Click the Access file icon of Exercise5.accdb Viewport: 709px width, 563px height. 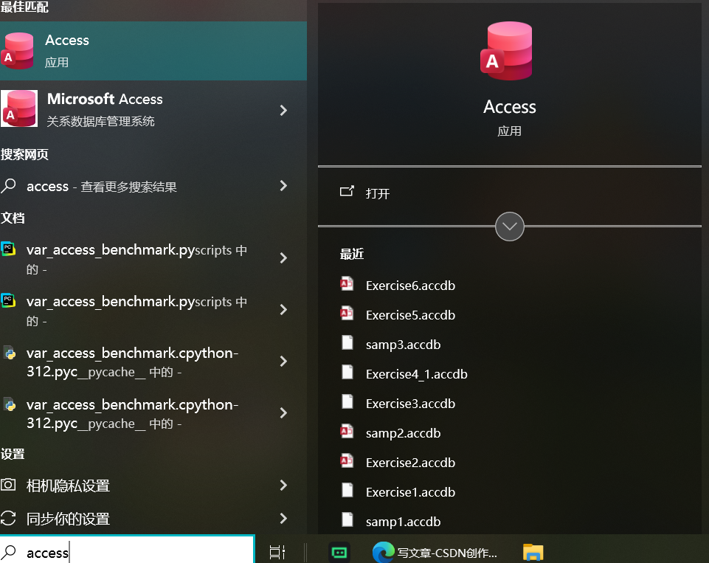(347, 314)
